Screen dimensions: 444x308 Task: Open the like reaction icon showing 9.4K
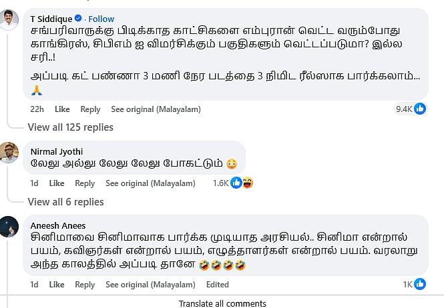pyautogui.click(x=420, y=109)
